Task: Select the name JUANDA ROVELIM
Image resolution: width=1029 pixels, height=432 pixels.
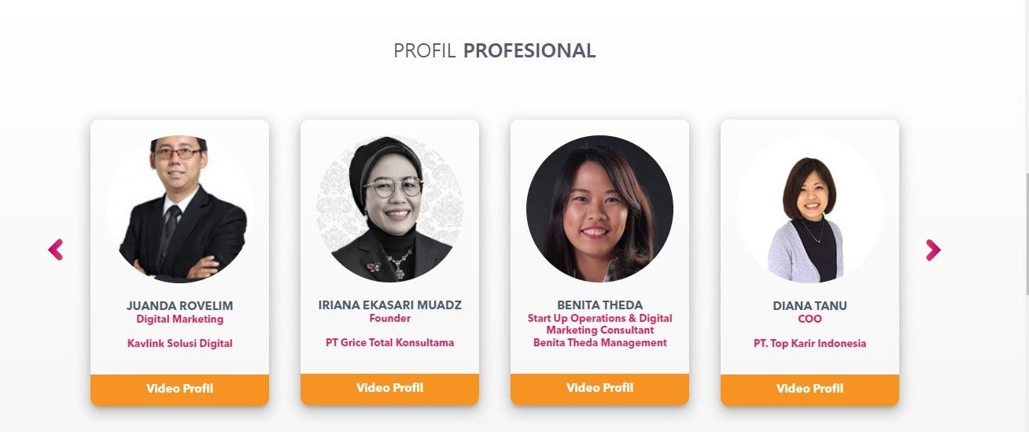Action: [x=179, y=305]
